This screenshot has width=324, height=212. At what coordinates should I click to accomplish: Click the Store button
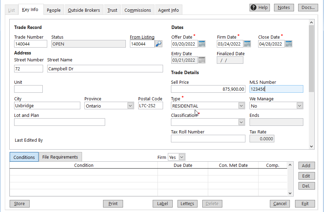click(19, 204)
